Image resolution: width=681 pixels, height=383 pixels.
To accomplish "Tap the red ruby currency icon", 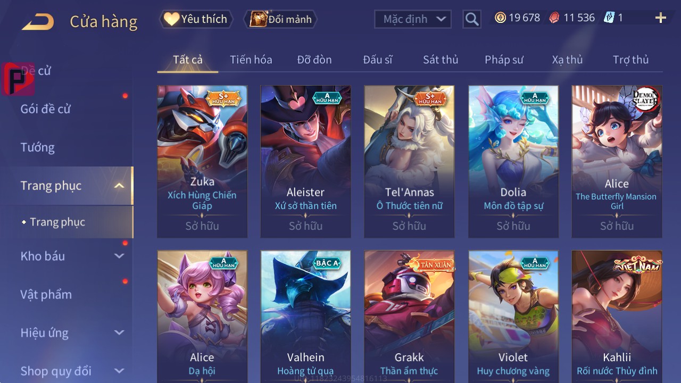I will [x=554, y=18].
